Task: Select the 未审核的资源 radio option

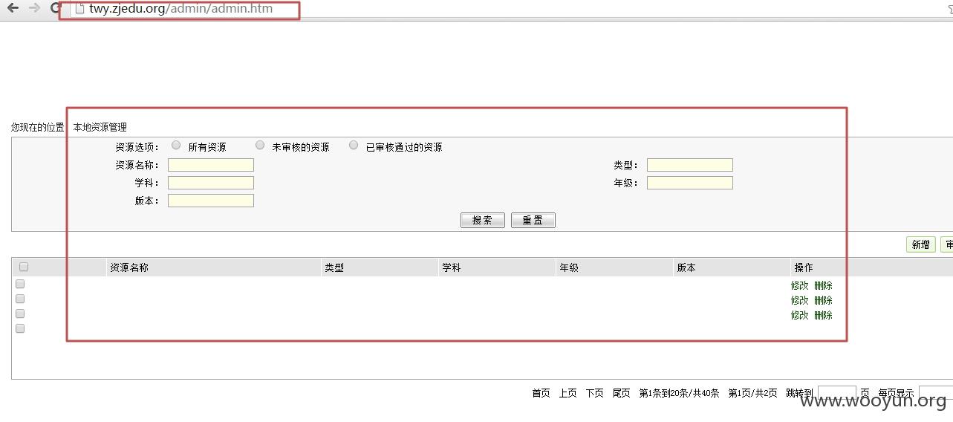Action: tap(260, 146)
